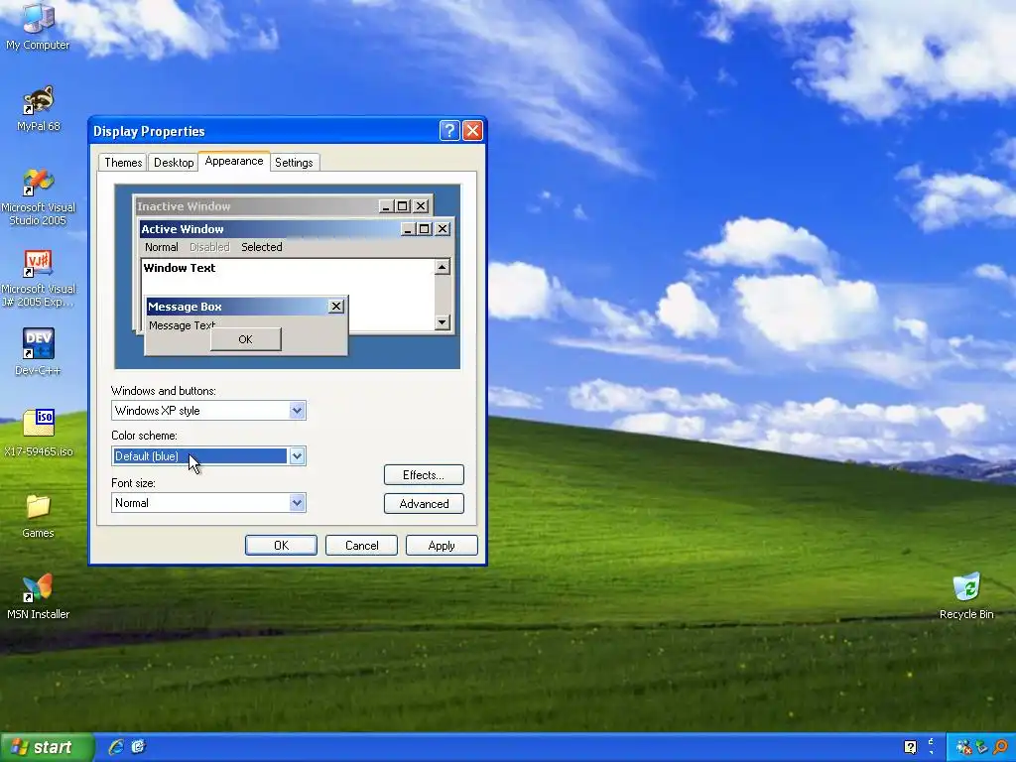Click the preview scrollbar down arrow
The width and height of the screenshot is (1016, 762).
click(x=443, y=322)
